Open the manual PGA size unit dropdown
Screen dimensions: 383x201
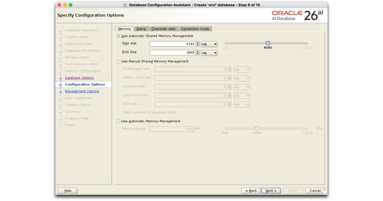[242, 105]
